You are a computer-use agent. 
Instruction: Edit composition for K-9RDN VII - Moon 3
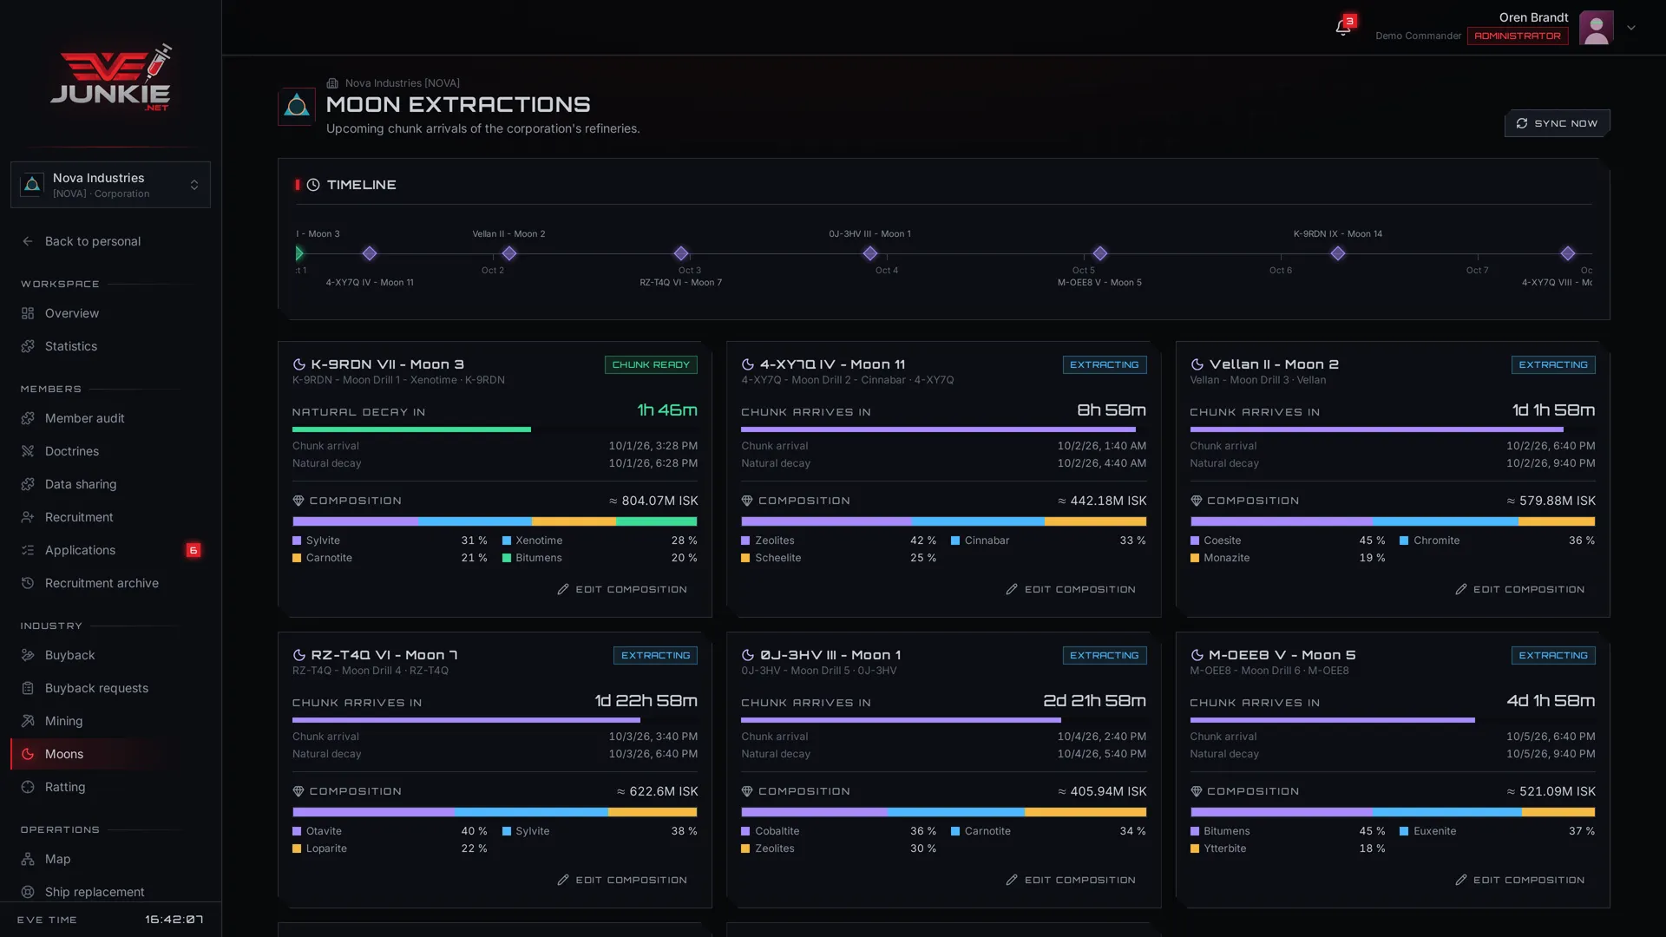click(622, 589)
